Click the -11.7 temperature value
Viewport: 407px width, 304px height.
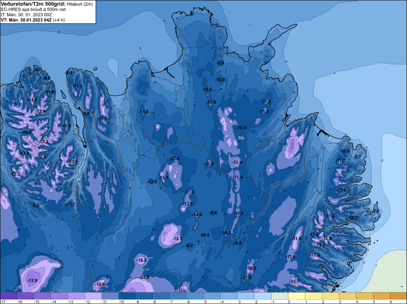coord(341,161)
